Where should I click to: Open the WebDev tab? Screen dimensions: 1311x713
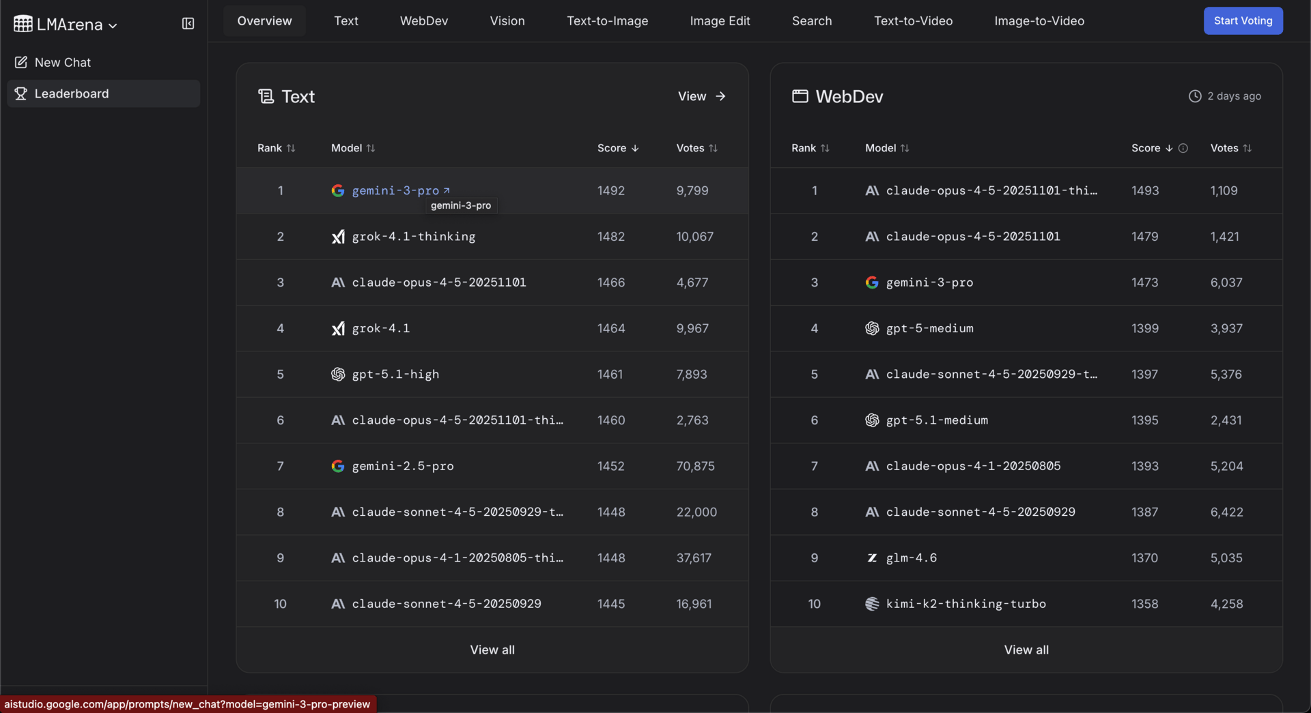[424, 21]
